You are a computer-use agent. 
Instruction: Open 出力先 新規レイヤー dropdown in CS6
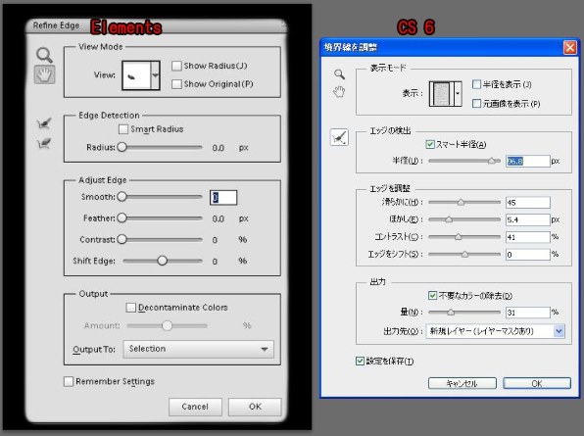(496, 331)
